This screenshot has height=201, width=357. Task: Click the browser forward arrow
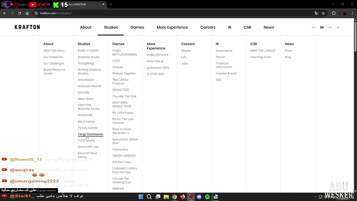tap(12, 13)
